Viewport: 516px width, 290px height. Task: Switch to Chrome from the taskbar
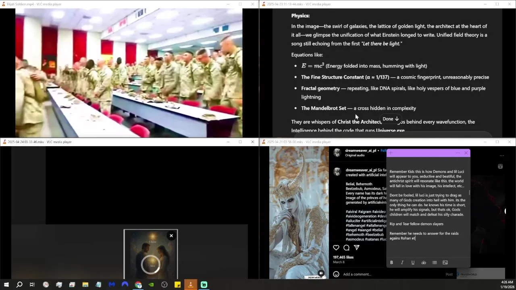[x=138, y=285]
